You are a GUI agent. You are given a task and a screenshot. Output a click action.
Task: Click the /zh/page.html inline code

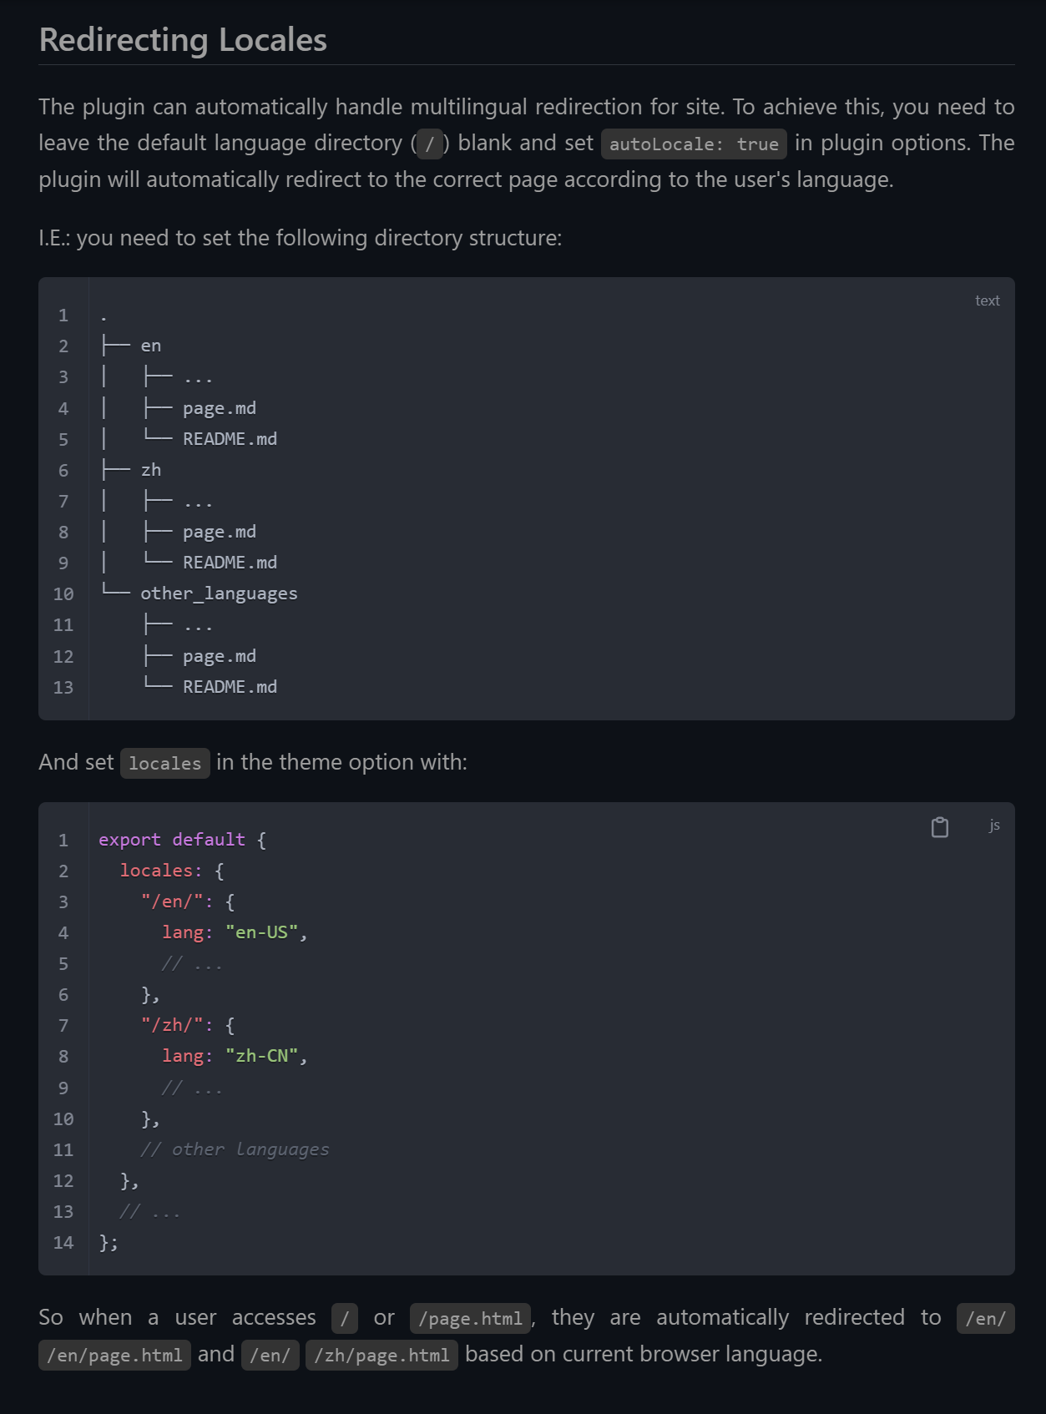tap(382, 1355)
